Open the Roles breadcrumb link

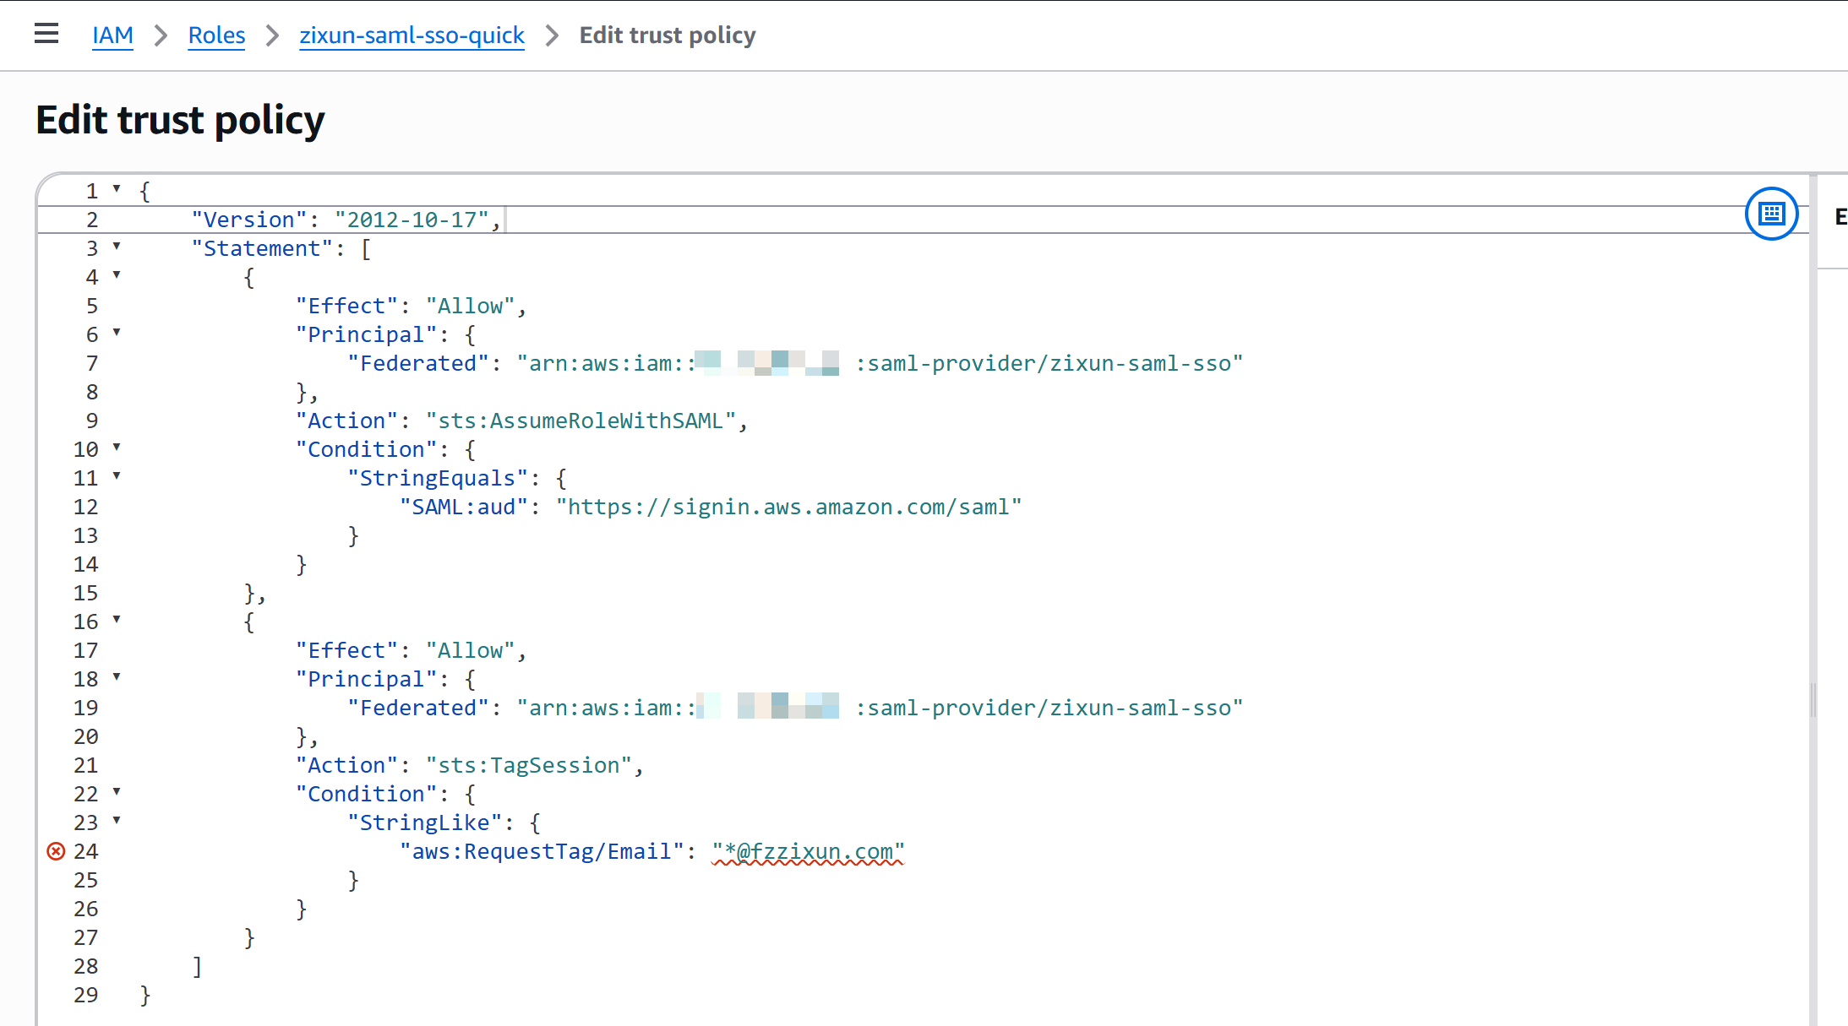216,35
